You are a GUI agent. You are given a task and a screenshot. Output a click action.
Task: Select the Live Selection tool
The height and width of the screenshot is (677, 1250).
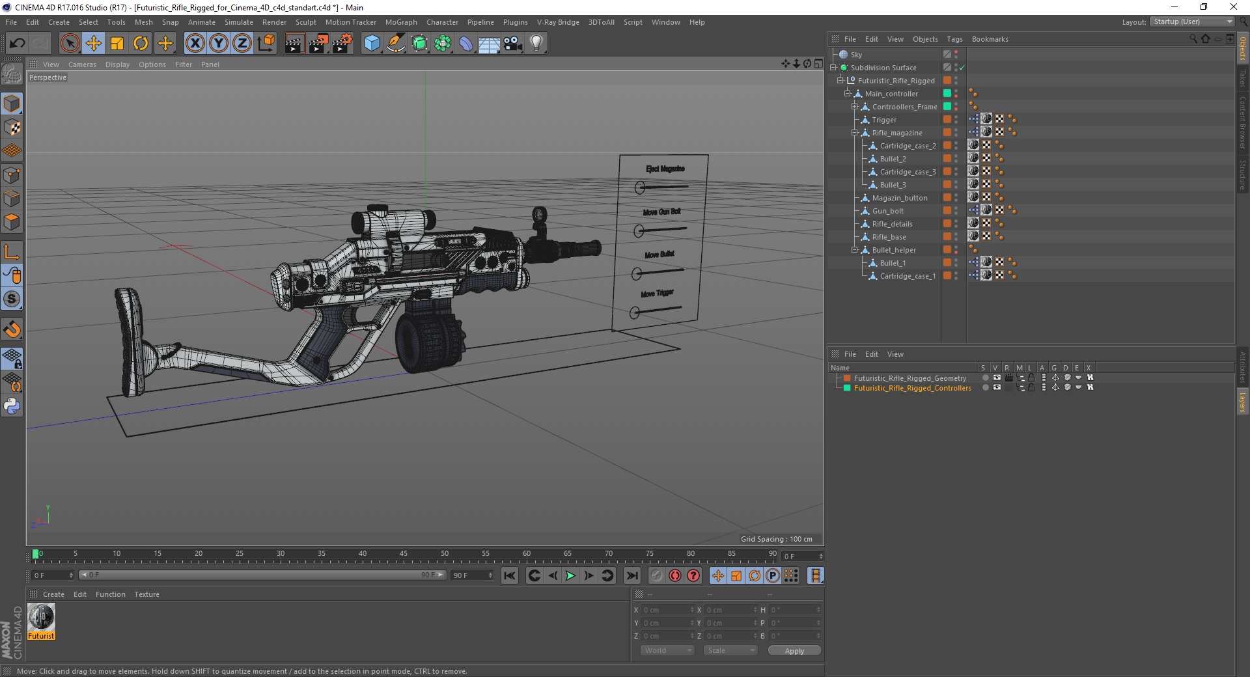[x=70, y=44]
